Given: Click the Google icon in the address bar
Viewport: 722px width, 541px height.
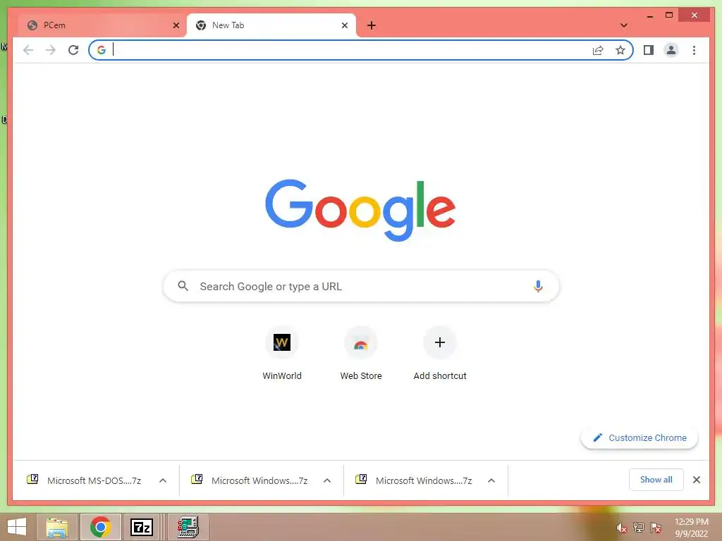Looking at the screenshot, I should pos(102,50).
